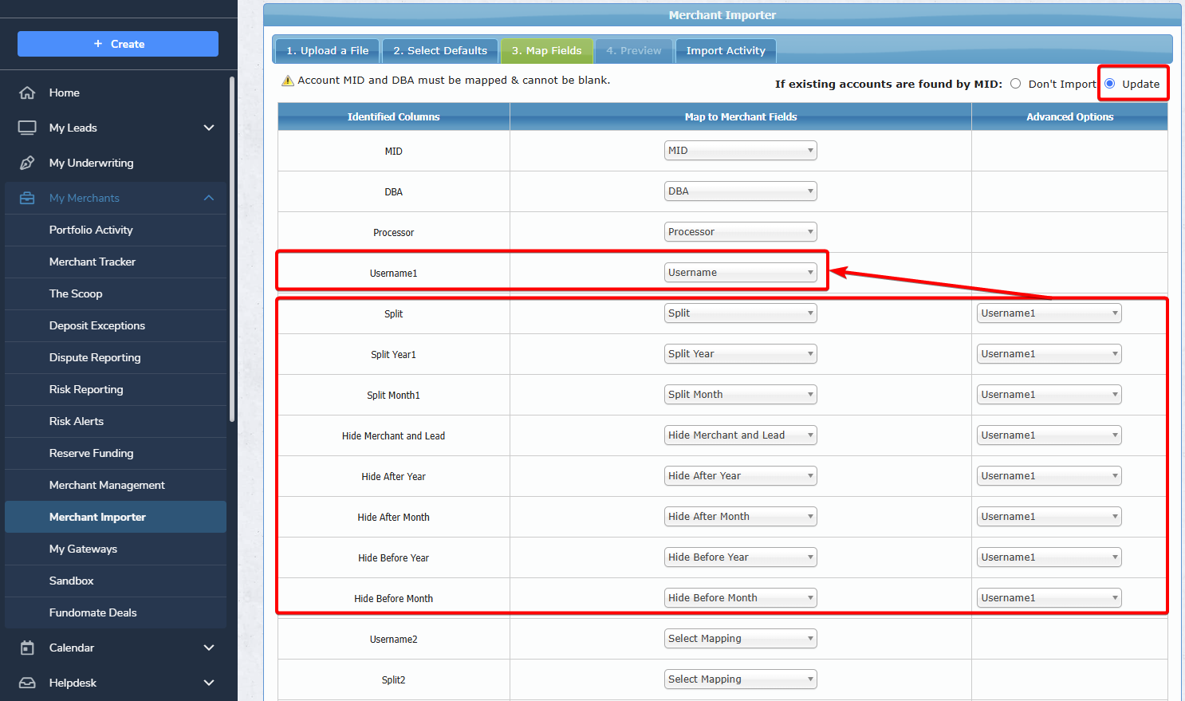Open the MID mapping dropdown
The image size is (1185, 701).
coord(741,151)
